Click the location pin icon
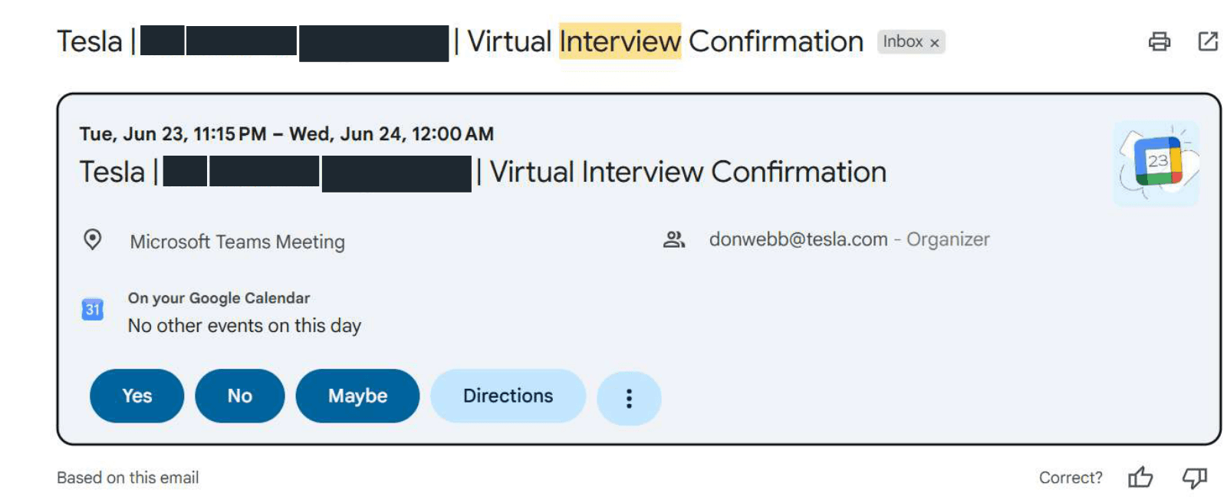1227x503 pixels. coord(92,240)
